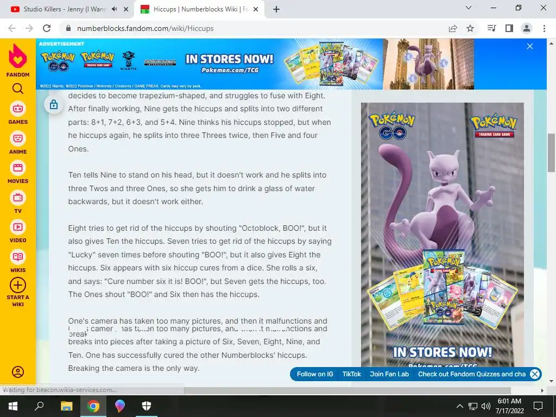Viewport: 556px width, 417px height.
Task: Open Windows Start menu
Action: tap(13, 406)
